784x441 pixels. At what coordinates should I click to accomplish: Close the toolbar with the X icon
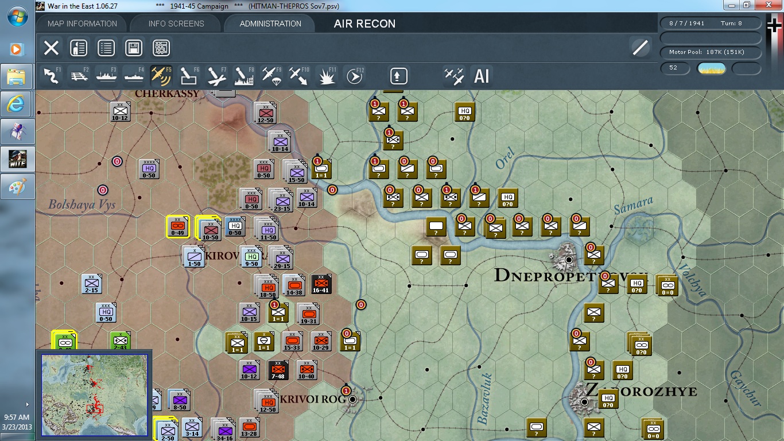pos(52,48)
